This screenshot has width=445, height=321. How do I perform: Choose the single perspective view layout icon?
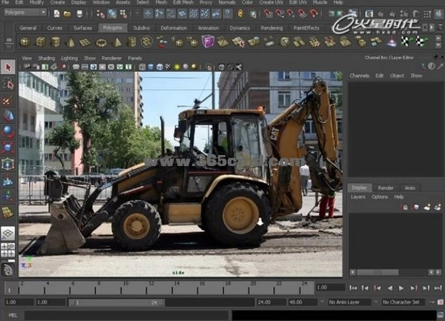[7, 234]
